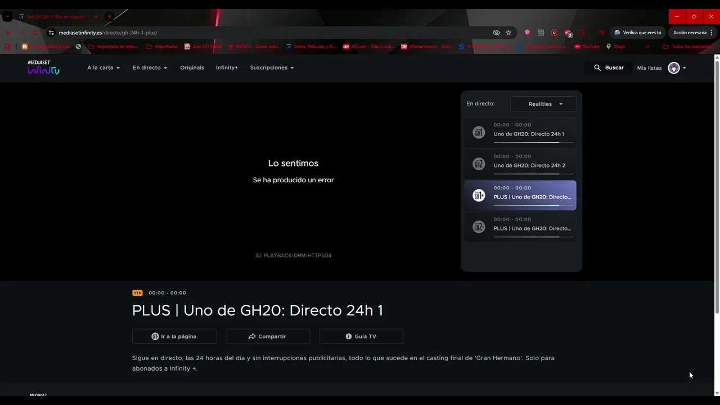Go back in browser history
This screenshot has width=720, height=405.
coord(8,33)
